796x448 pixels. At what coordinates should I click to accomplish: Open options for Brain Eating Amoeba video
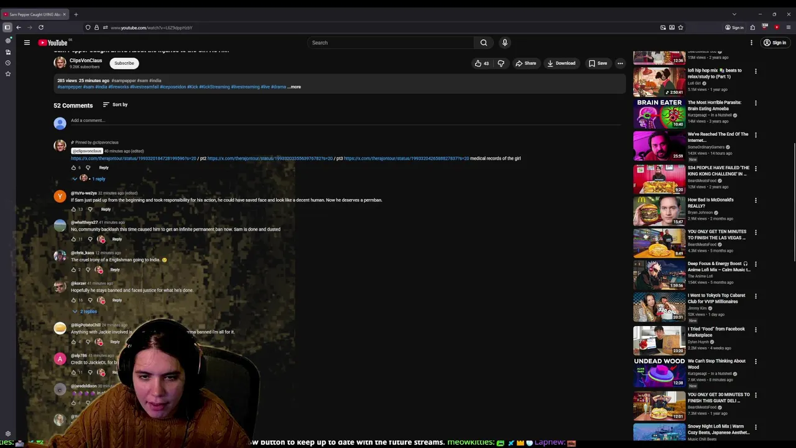[756, 103]
